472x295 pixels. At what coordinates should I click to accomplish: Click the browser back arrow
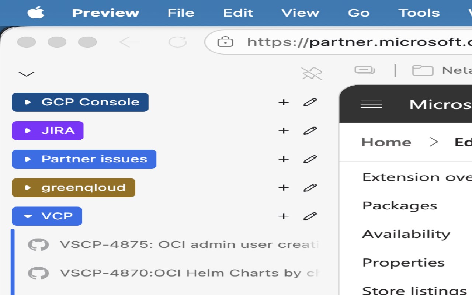coord(130,42)
